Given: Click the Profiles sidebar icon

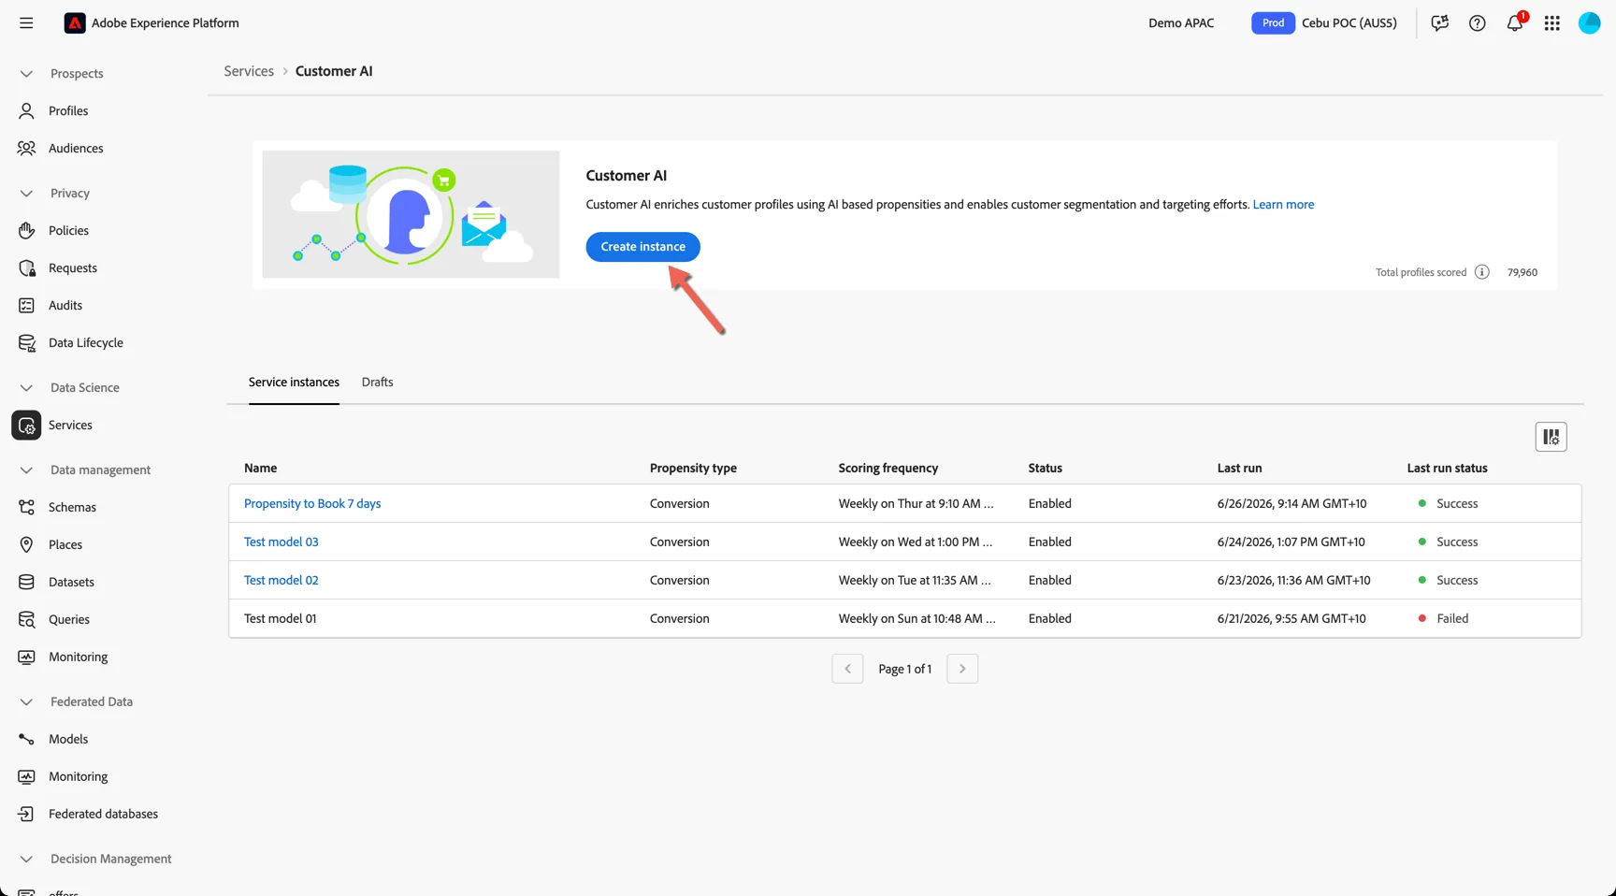Looking at the screenshot, I should click(26, 111).
